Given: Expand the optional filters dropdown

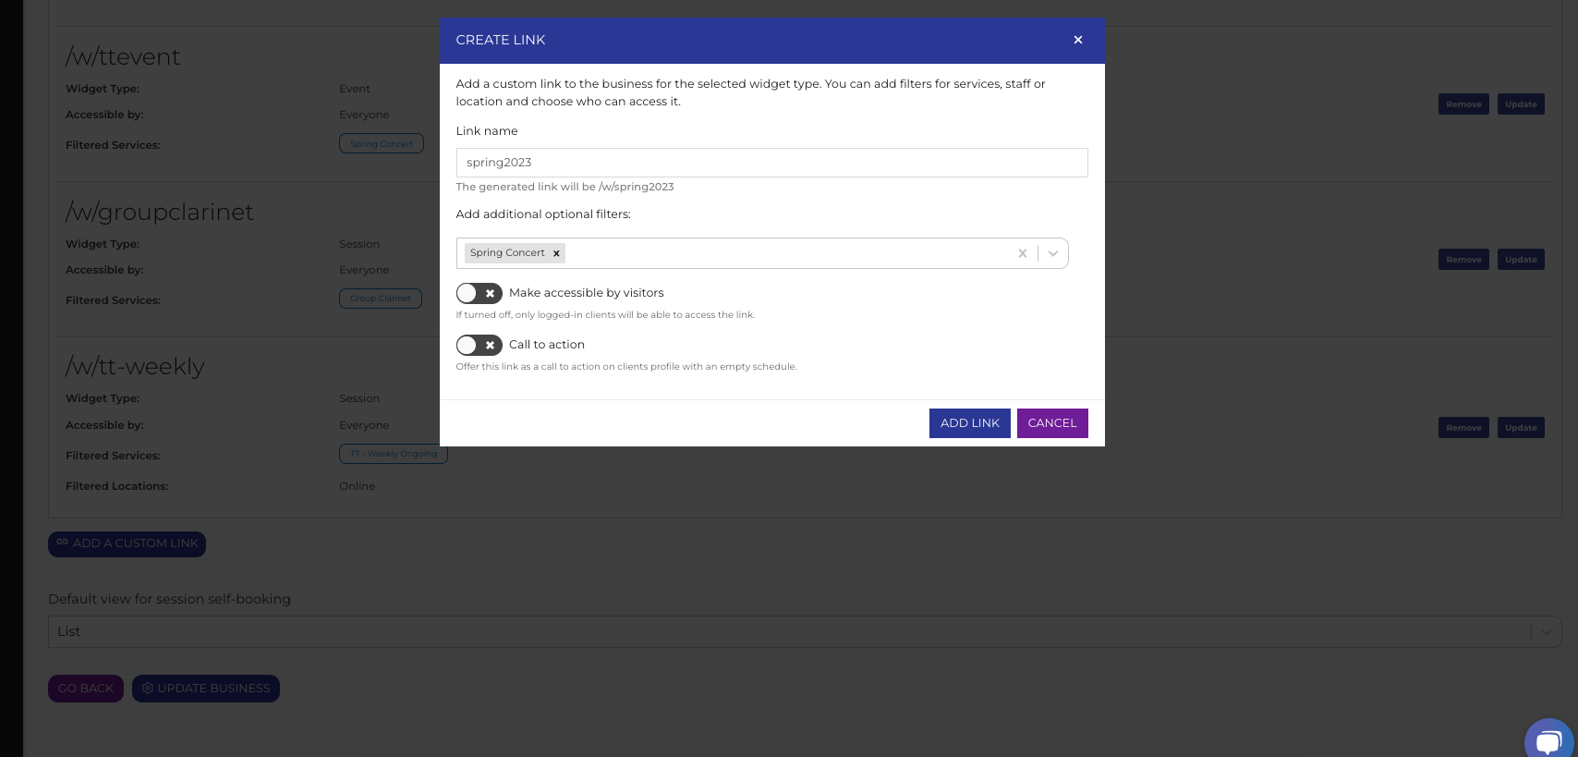Looking at the screenshot, I should pyautogui.click(x=1052, y=253).
